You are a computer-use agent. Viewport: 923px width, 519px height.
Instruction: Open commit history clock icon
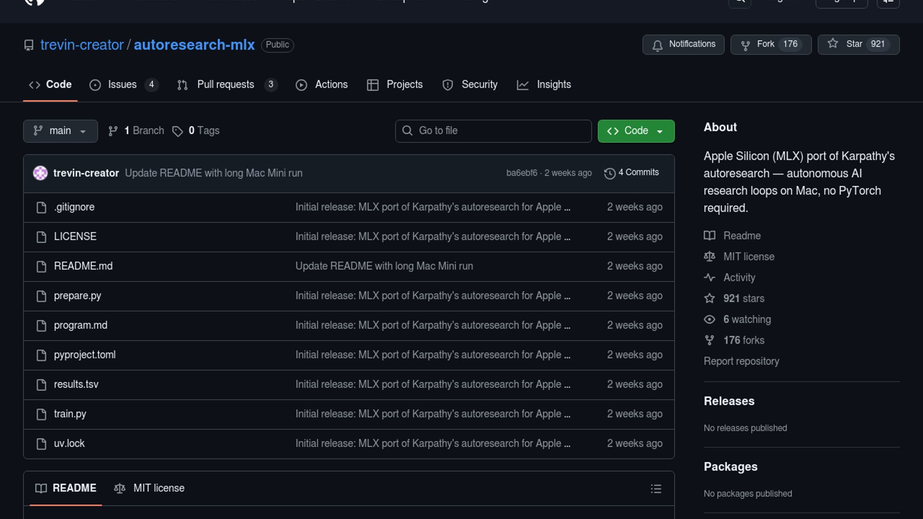(610, 173)
